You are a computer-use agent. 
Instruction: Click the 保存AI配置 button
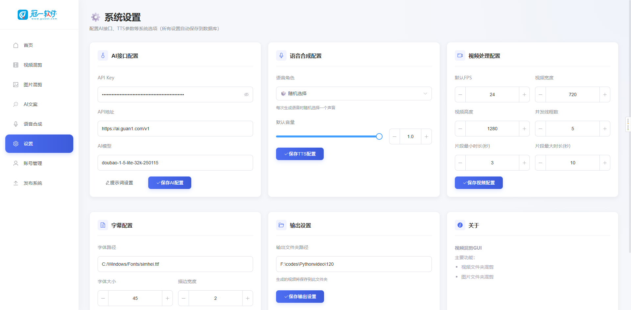pos(170,183)
